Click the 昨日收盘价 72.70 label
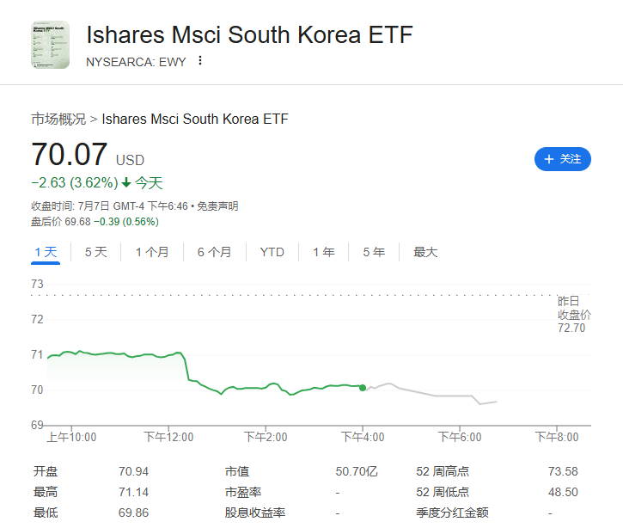This screenshot has width=623, height=528. click(571, 315)
